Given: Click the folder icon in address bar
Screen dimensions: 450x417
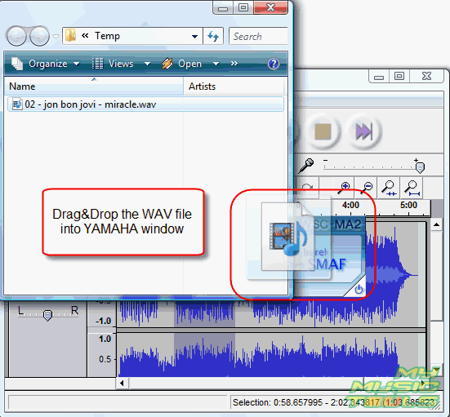Looking at the screenshot, I should [x=70, y=36].
